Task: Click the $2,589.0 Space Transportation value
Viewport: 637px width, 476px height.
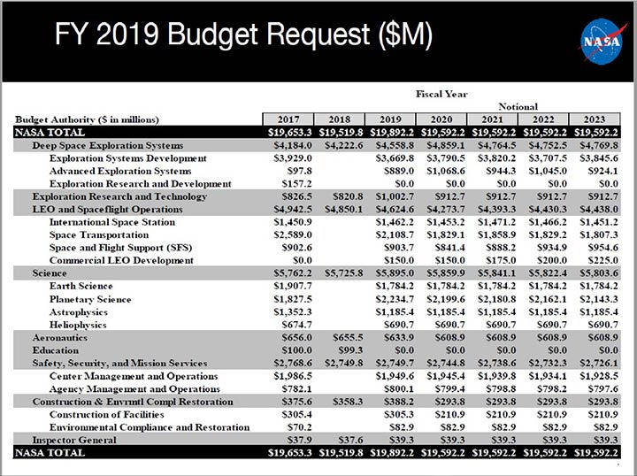Action: point(293,234)
